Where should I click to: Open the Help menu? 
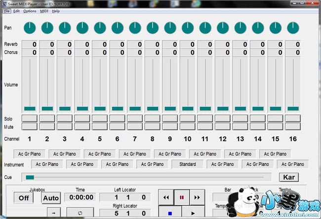[x=56, y=11]
